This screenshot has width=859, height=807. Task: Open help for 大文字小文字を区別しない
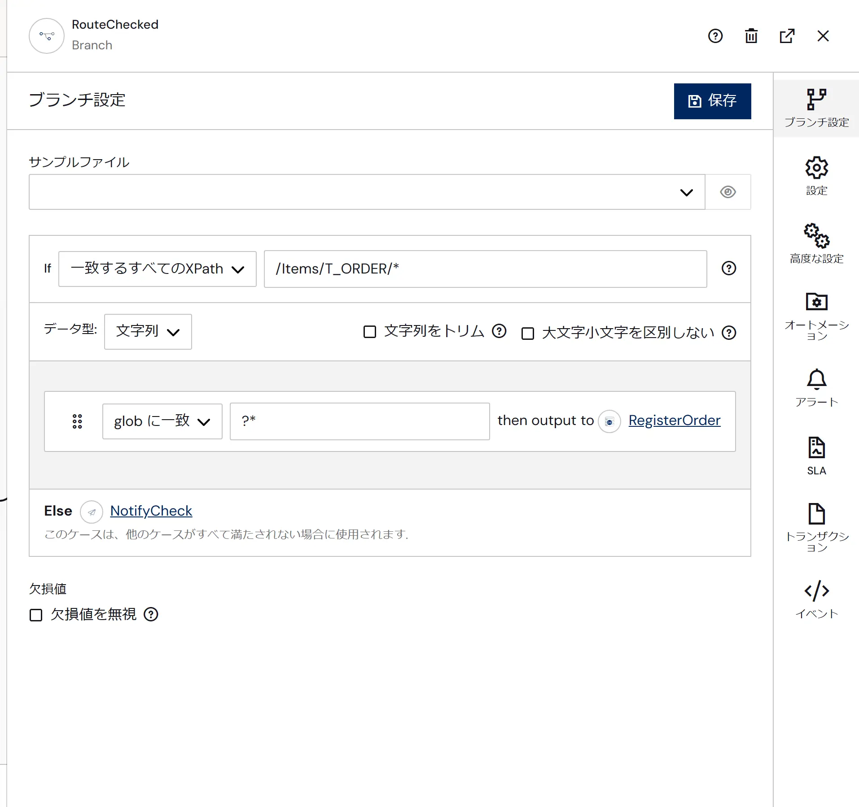pos(728,332)
